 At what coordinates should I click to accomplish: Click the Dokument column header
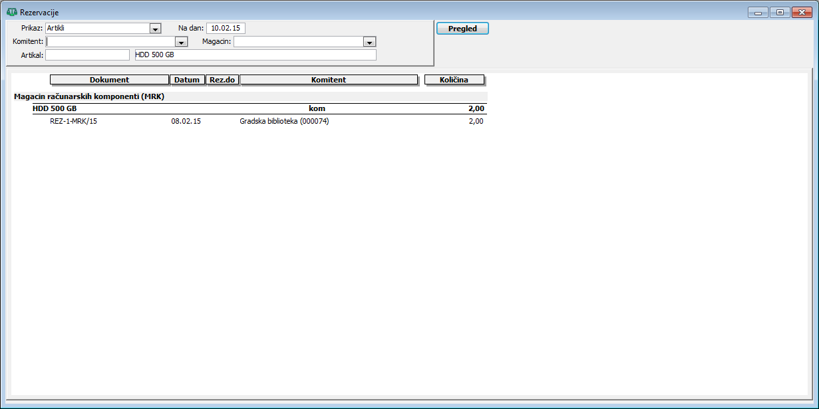pyautogui.click(x=109, y=80)
